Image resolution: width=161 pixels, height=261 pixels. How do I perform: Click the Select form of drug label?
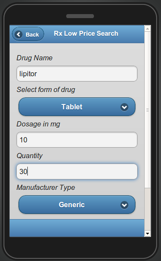[x=46, y=90]
